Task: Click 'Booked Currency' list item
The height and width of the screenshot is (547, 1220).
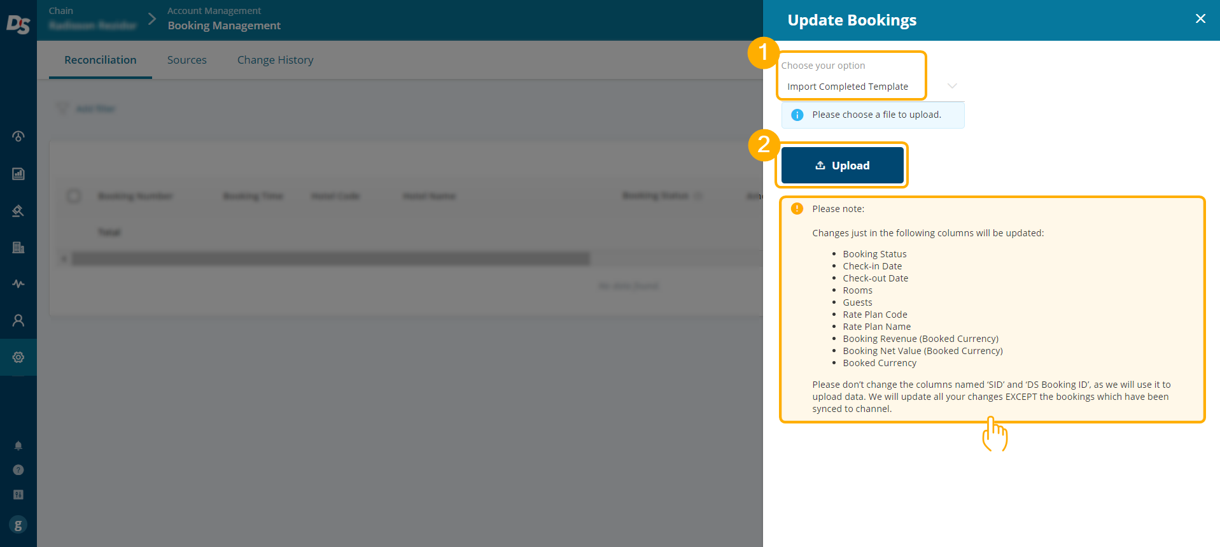Action: pos(880,363)
